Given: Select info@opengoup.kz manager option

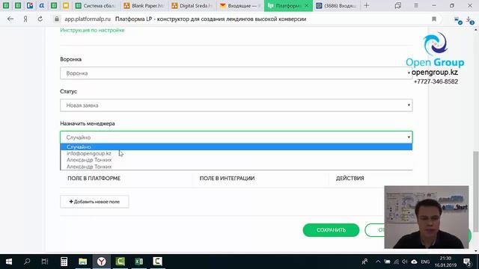Looking at the screenshot, I should [x=237, y=153].
